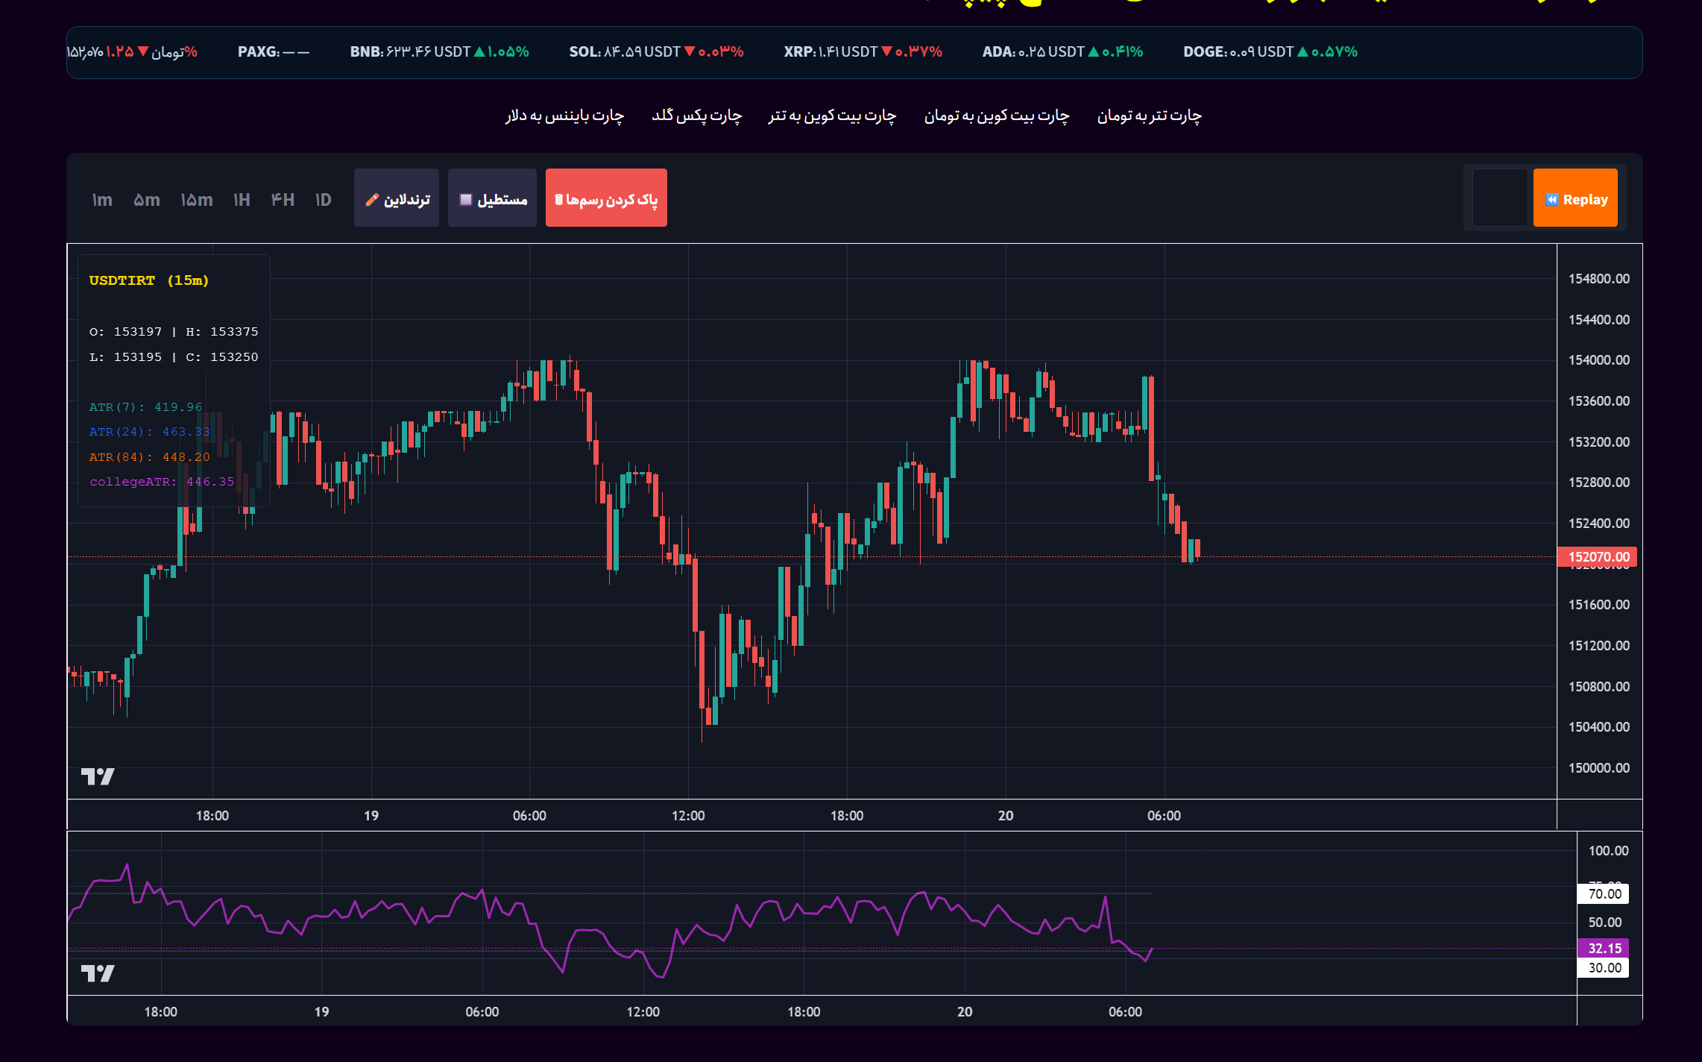Viewport: 1702px width, 1062px height.
Task: Select the 1m timeframe
Action: click(x=102, y=200)
